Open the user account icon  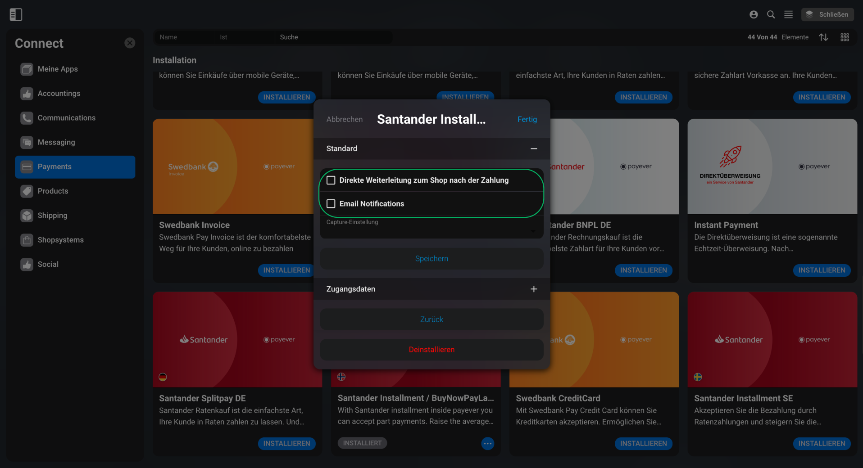point(754,14)
